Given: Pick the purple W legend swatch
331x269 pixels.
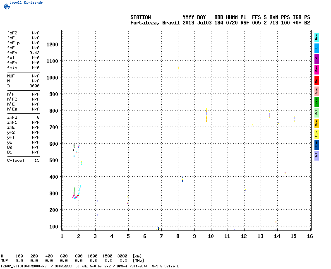Looking at the screenshot, I should pos(317,59).
